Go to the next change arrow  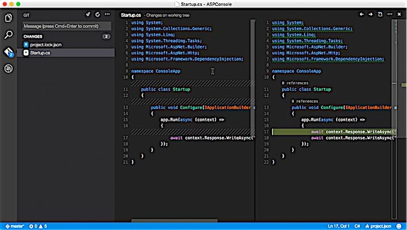pos(371,14)
